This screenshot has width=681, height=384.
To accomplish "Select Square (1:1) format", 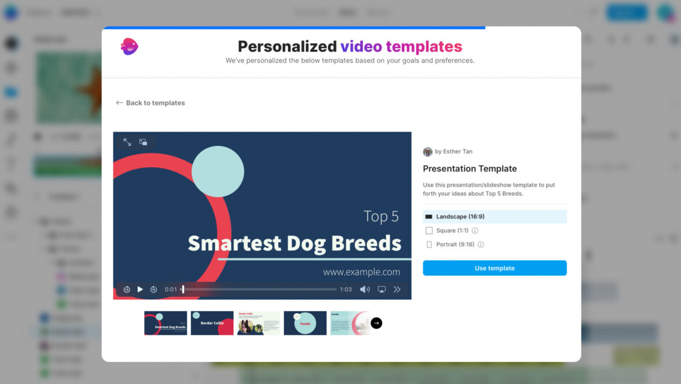I will [x=447, y=231].
